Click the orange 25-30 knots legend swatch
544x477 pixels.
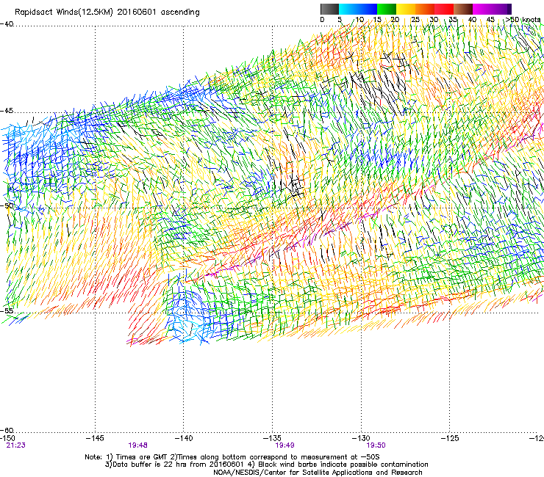[425, 9]
